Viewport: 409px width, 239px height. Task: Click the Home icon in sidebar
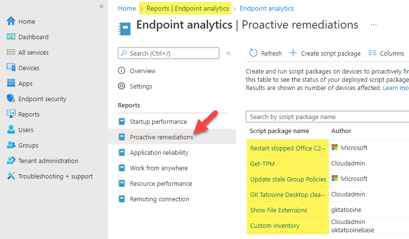[11, 21]
